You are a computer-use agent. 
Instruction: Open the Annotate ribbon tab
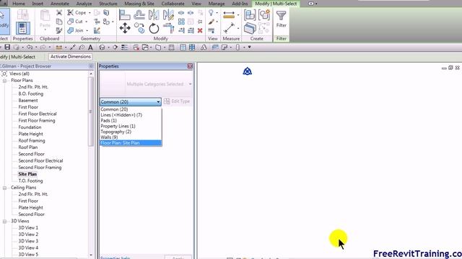click(59, 4)
